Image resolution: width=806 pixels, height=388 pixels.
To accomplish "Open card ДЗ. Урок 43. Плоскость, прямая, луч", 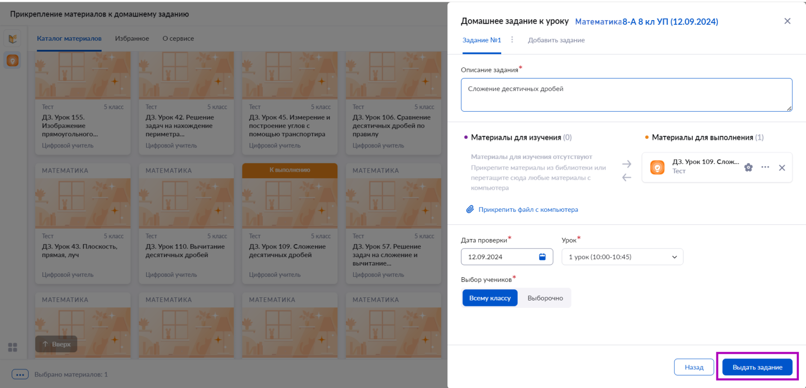I will (x=83, y=223).
